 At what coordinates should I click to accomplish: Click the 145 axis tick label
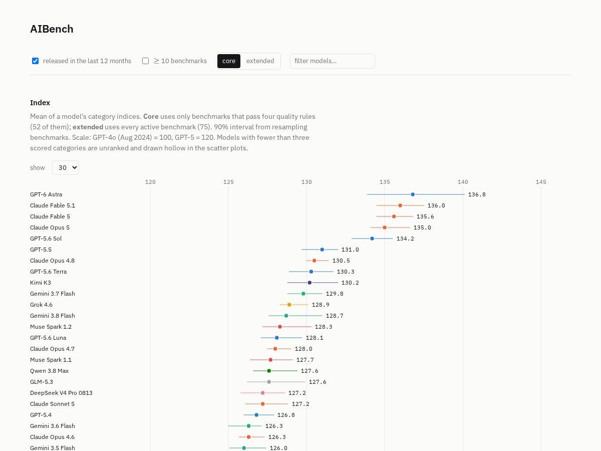coord(541,182)
